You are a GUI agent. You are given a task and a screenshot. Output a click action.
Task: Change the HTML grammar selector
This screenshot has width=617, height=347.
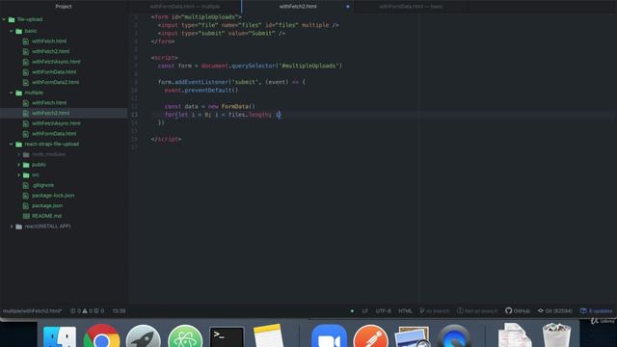pyautogui.click(x=405, y=310)
